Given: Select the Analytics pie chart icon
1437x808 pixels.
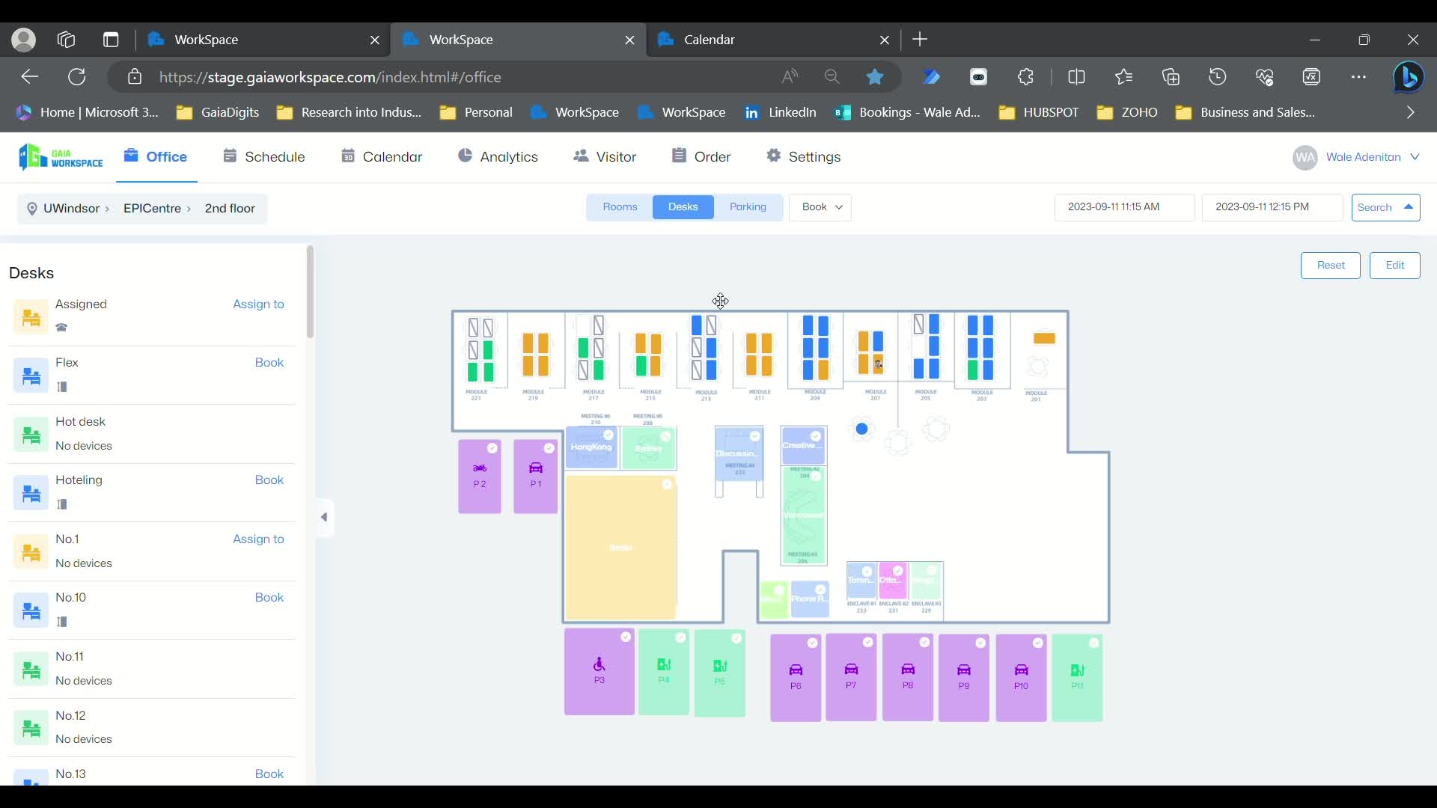Looking at the screenshot, I should pos(466,156).
